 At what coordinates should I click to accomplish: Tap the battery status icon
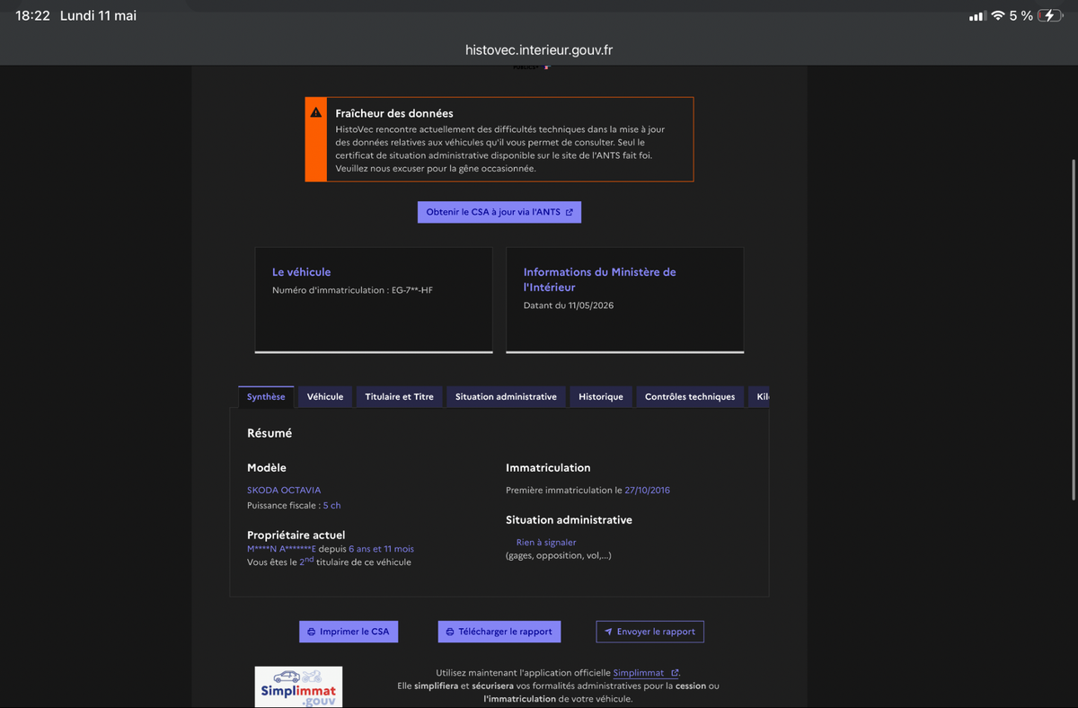tap(1049, 16)
